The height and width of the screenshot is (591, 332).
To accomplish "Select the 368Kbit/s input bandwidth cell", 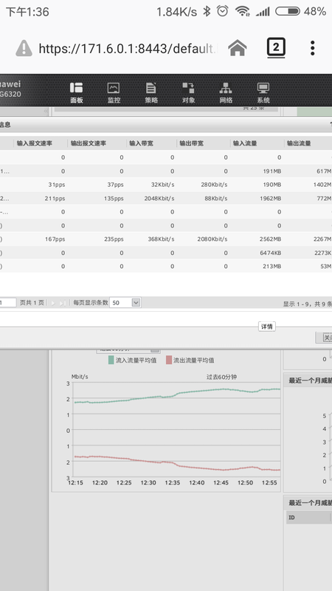I will coord(161,239).
